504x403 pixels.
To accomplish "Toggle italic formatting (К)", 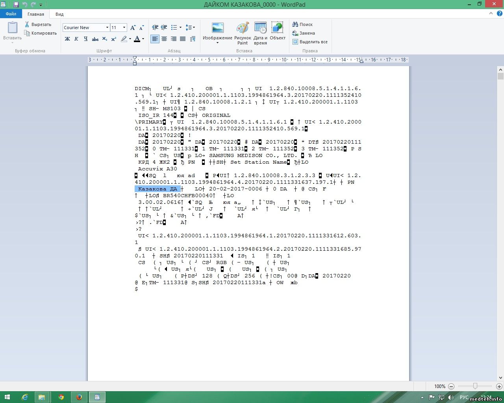I will pyautogui.click(x=76, y=39).
